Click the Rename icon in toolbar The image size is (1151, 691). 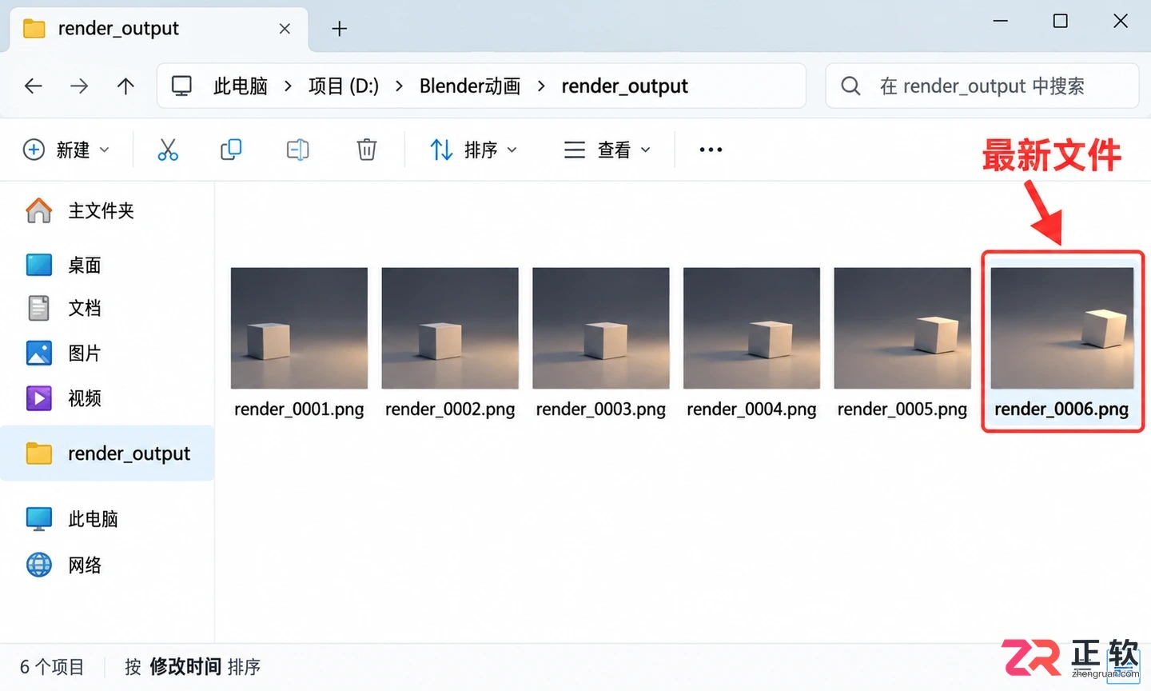pyautogui.click(x=297, y=150)
